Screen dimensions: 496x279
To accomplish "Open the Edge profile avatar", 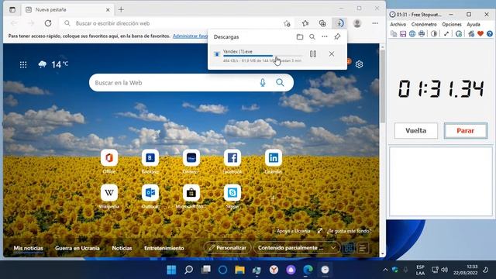I will click(357, 23).
